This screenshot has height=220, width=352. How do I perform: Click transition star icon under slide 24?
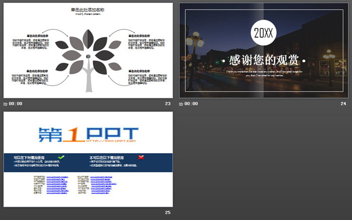click(x=182, y=103)
